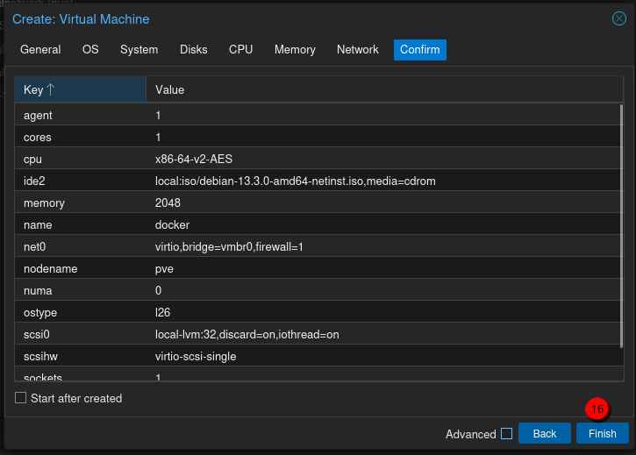Screen dimensions: 636x455
Task: Sort by the Key column header
Action: point(79,89)
